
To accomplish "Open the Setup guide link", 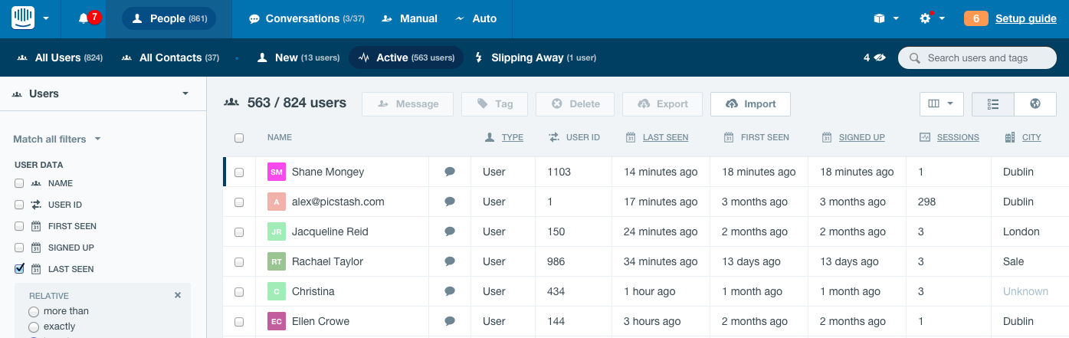I will (1025, 18).
